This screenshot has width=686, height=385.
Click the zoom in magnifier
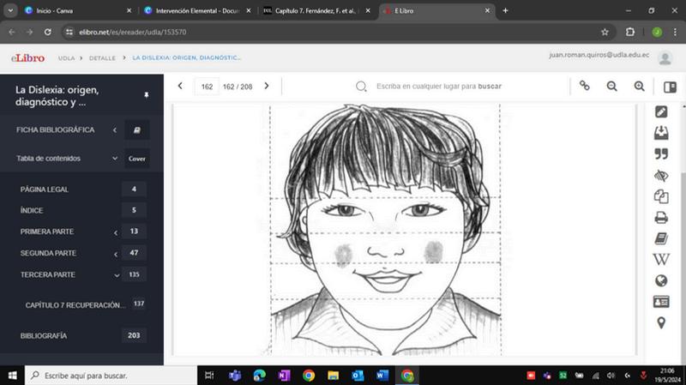[x=640, y=87]
